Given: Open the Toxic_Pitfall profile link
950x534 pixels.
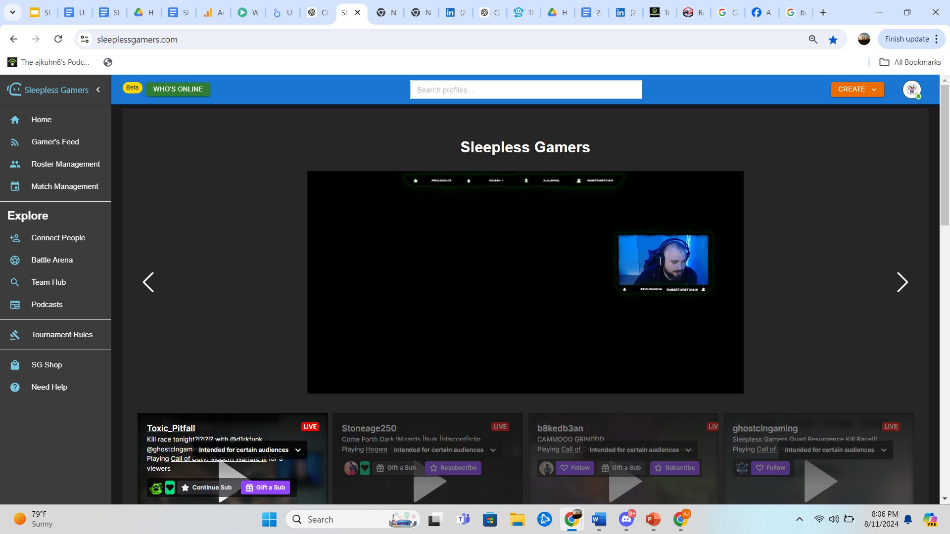Looking at the screenshot, I should [171, 428].
